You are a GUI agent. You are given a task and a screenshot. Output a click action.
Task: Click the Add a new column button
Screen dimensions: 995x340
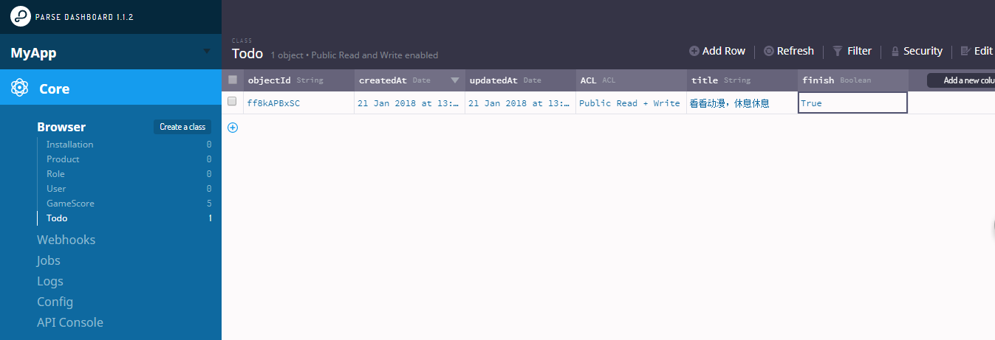click(x=961, y=80)
